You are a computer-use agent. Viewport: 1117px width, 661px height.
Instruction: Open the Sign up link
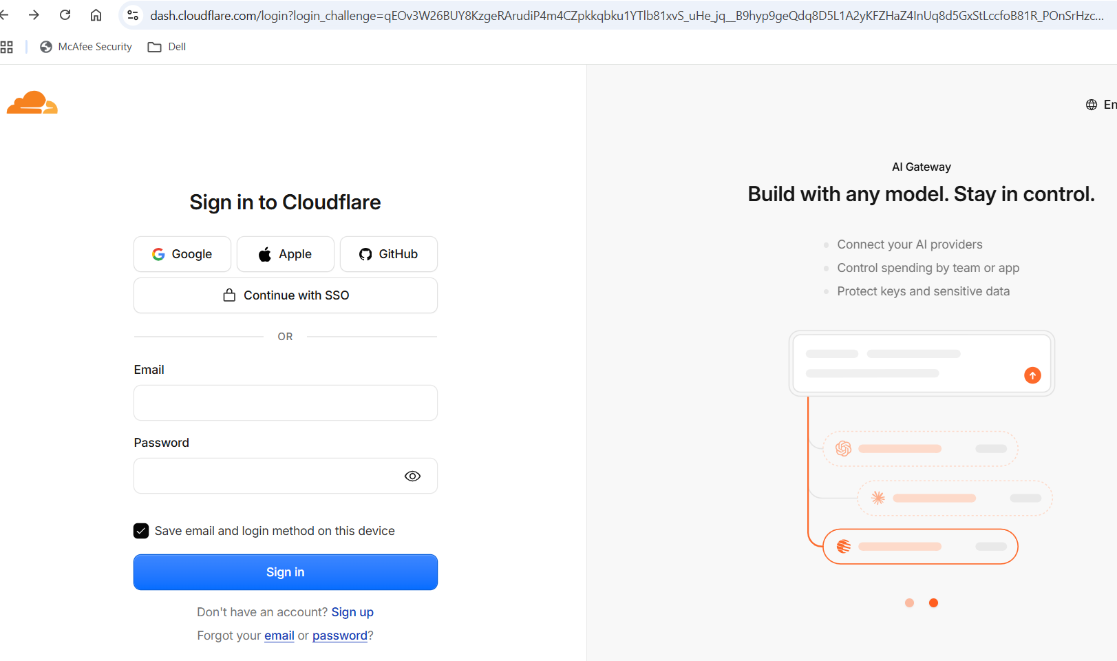click(x=352, y=612)
